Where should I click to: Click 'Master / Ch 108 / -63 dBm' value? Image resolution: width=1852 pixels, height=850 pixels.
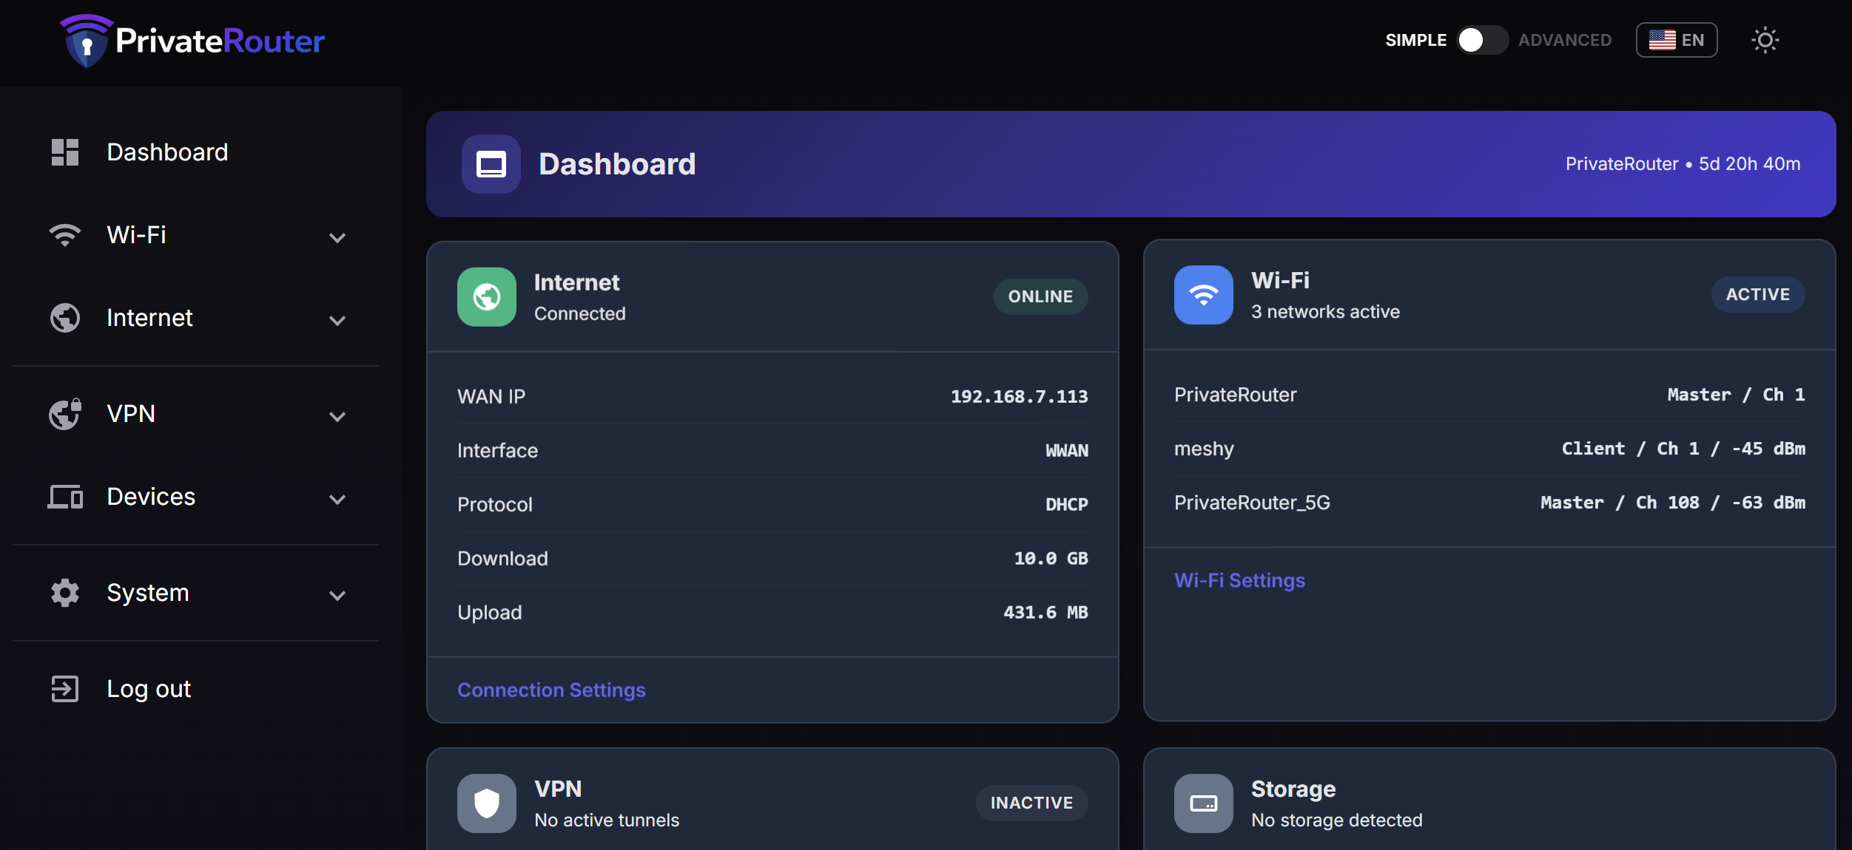(1673, 503)
